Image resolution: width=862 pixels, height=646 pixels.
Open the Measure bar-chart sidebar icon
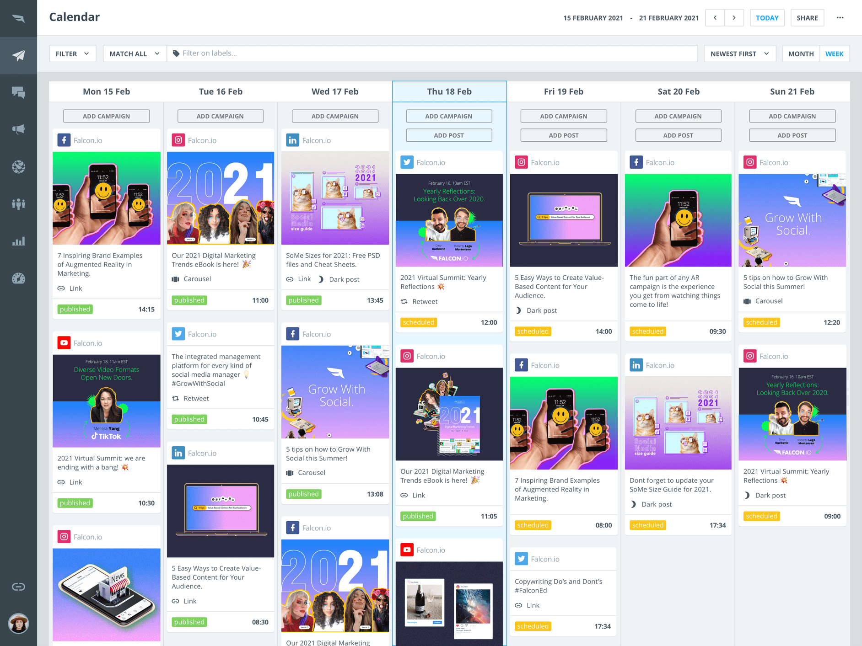pos(18,241)
